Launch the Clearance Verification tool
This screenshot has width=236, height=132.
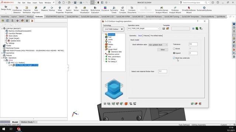[27, 10]
